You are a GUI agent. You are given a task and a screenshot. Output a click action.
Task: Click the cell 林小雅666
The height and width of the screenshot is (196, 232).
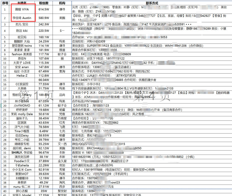point(22,101)
